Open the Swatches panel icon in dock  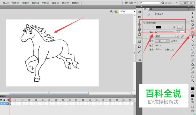139,17
